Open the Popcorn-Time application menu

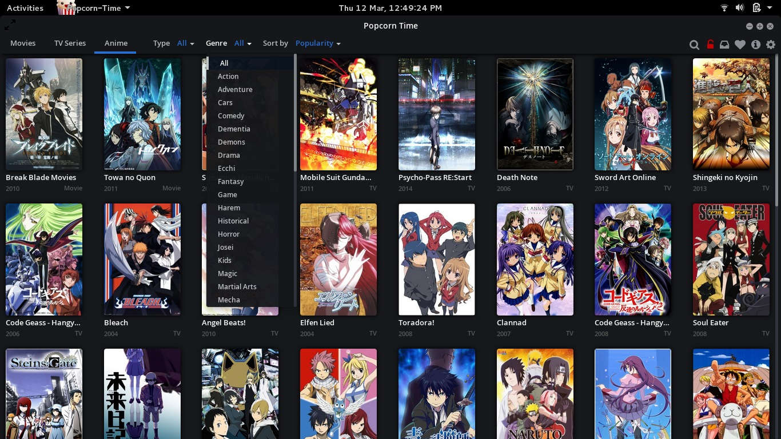(94, 8)
